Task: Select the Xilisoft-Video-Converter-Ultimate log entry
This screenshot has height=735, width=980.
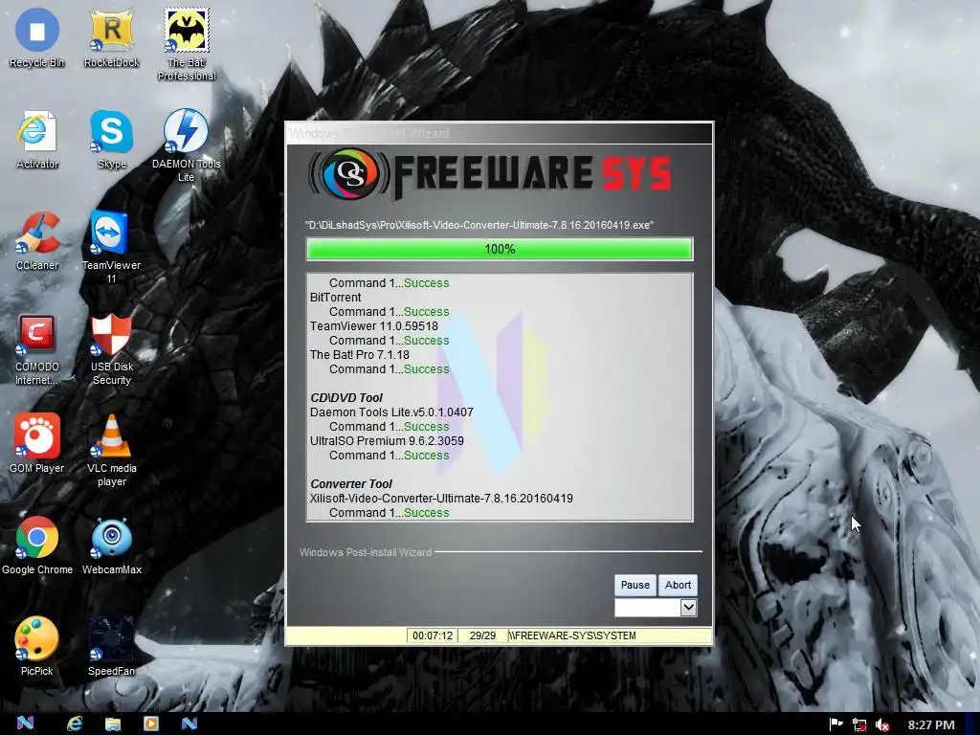Action: pos(441,499)
